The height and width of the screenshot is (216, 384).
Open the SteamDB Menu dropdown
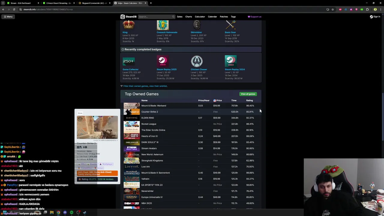(8, 16)
